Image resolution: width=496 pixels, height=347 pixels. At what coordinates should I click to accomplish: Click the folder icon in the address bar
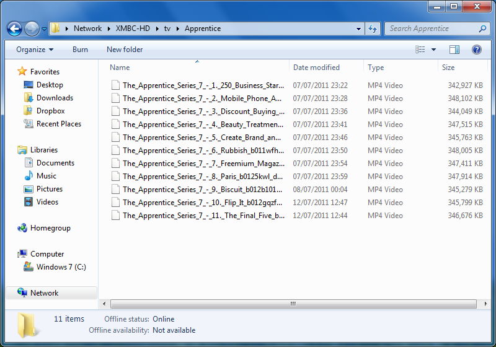[x=56, y=28]
